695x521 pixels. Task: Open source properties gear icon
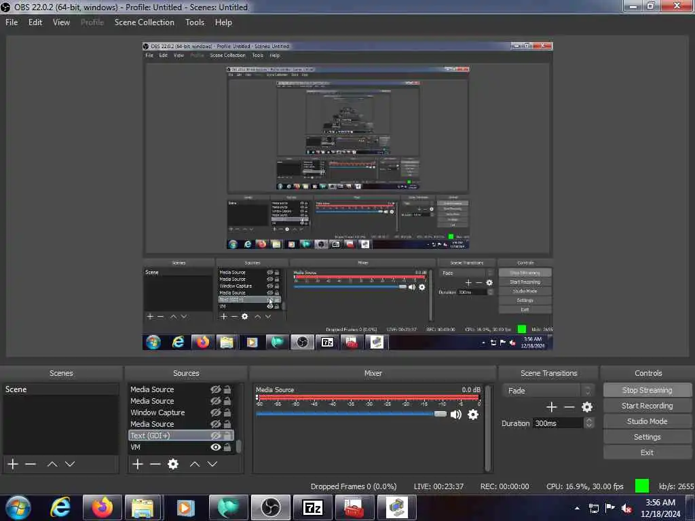pos(173,464)
